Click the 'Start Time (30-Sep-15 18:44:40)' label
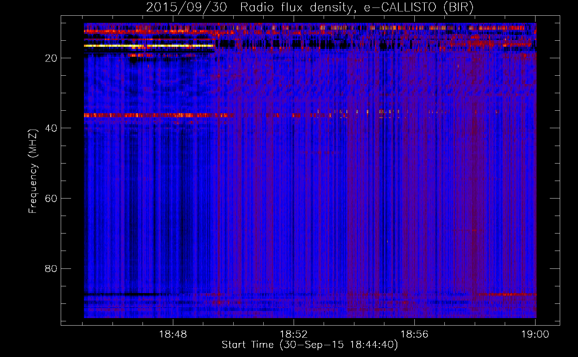Screen dimensions: 578x357 pyautogui.click(x=310, y=345)
